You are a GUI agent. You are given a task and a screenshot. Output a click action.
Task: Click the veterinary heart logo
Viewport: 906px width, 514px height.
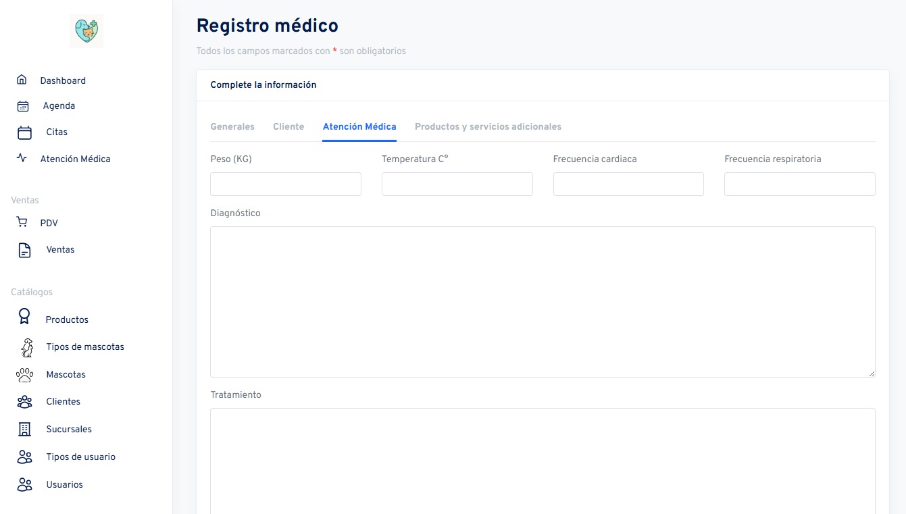(86, 31)
